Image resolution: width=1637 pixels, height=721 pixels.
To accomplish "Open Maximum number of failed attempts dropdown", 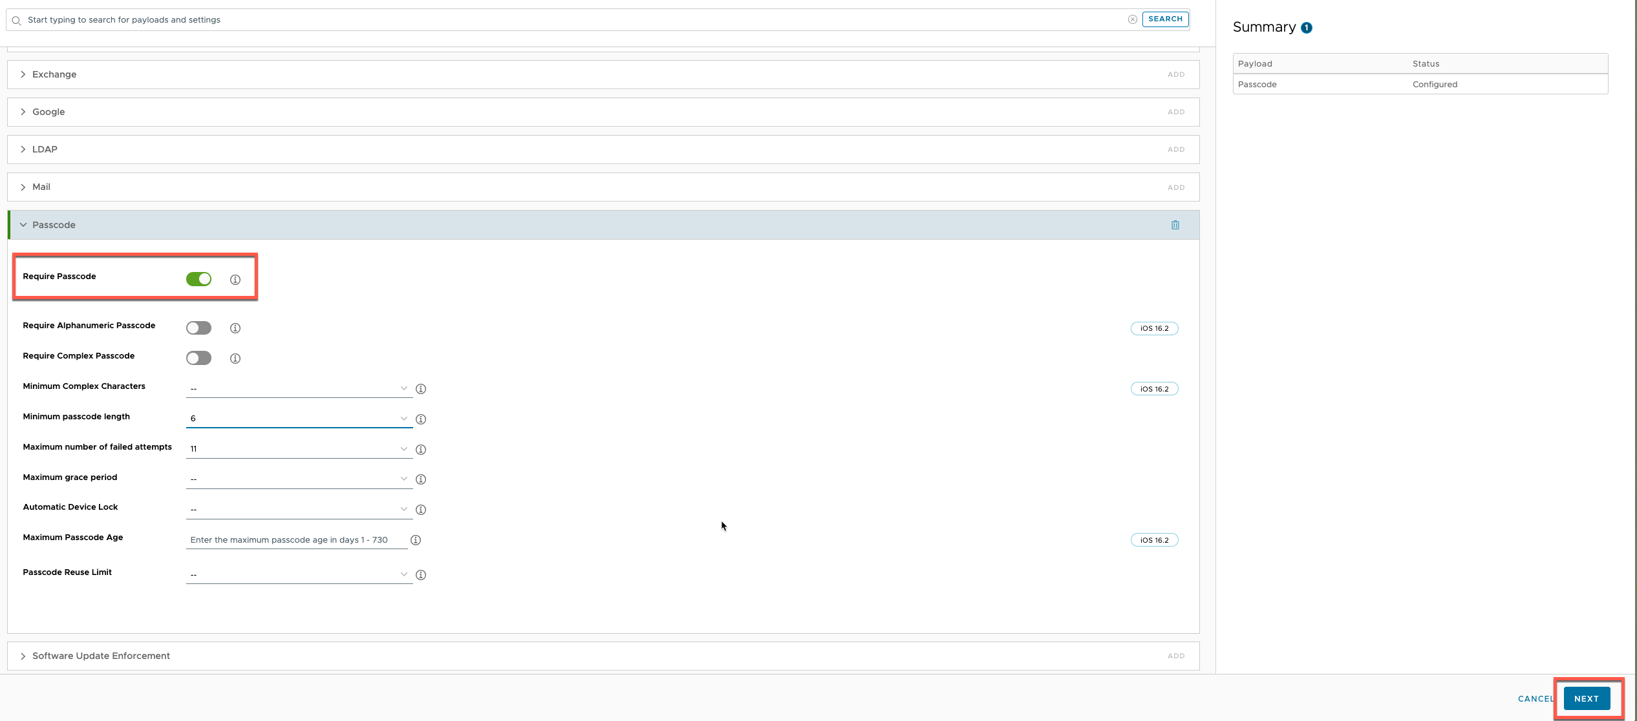I will 299,449.
